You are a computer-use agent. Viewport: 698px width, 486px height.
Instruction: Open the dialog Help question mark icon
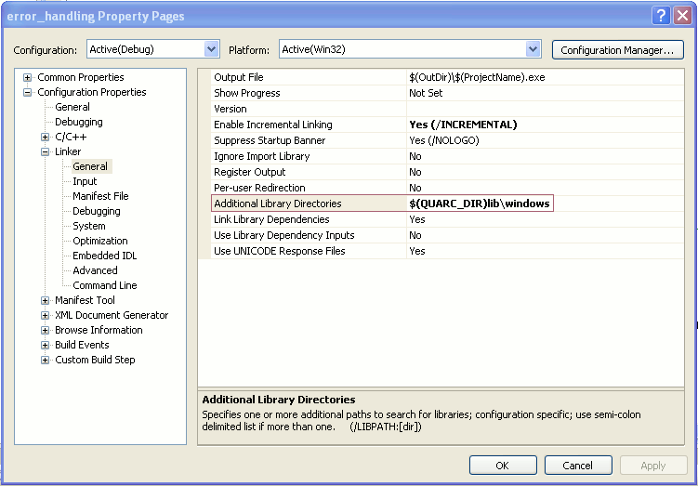(x=661, y=15)
